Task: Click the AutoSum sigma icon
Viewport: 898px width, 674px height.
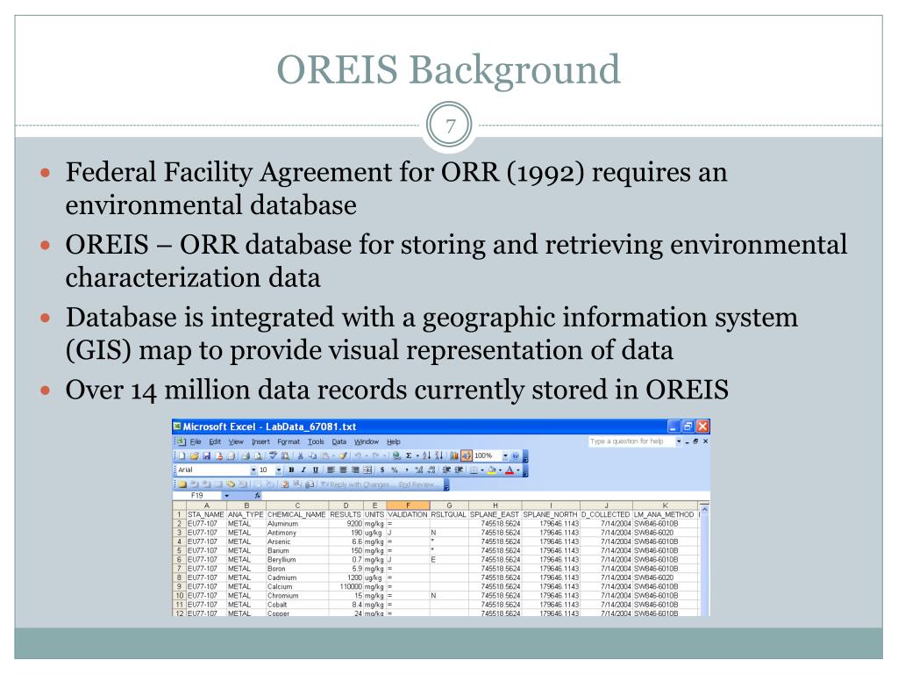Action: coord(409,455)
